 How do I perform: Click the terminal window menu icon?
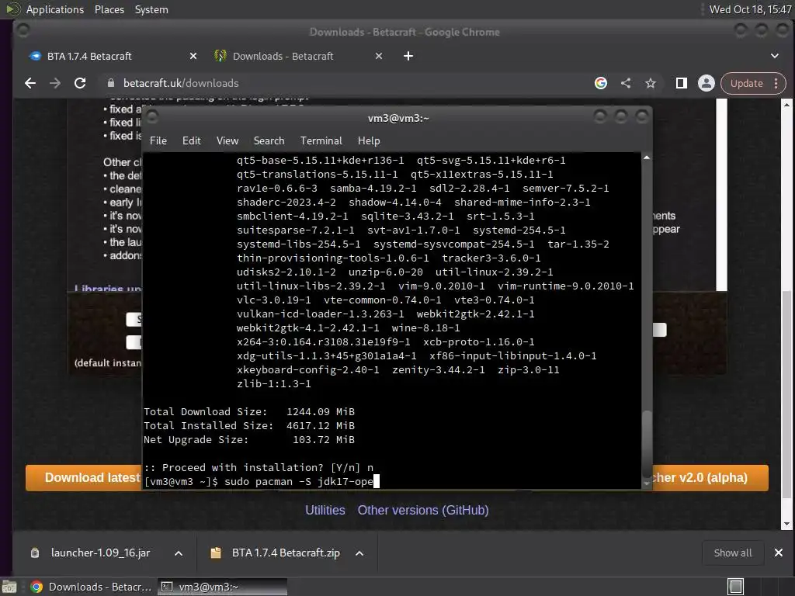pos(153,118)
